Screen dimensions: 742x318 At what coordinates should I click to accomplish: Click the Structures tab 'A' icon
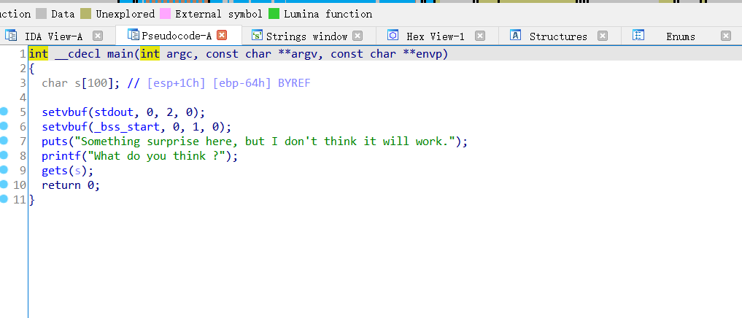tap(516, 35)
